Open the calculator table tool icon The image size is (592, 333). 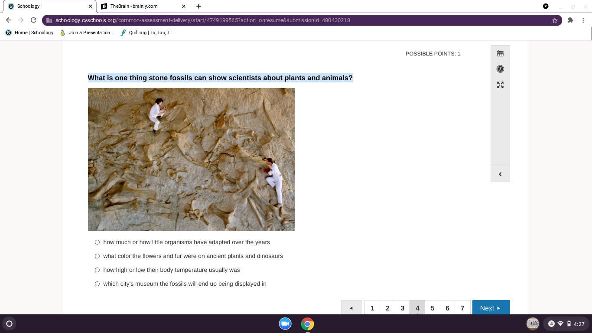(500, 53)
